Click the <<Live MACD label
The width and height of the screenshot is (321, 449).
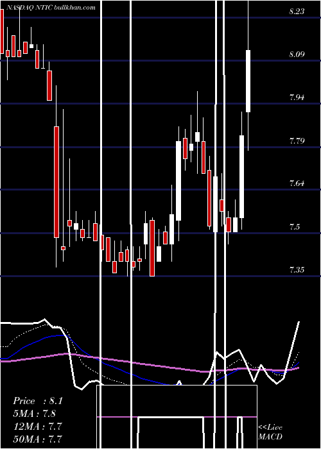270,432
